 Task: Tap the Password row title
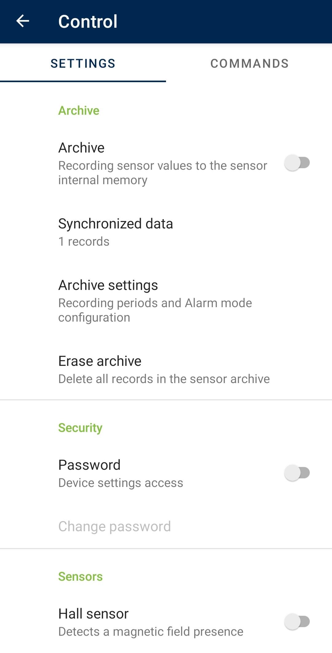(89, 465)
